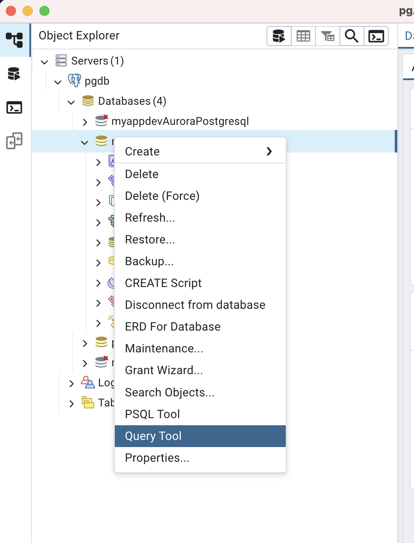Image resolution: width=414 pixels, height=543 pixels.
Task: Select Query Tool in the context menu
Action: click(200, 436)
